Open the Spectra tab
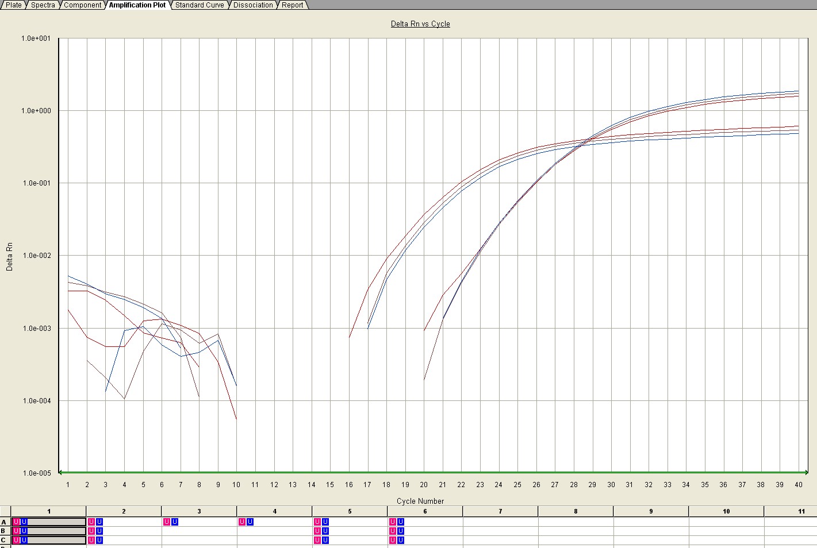817x548 pixels. [x=43, y=5]
